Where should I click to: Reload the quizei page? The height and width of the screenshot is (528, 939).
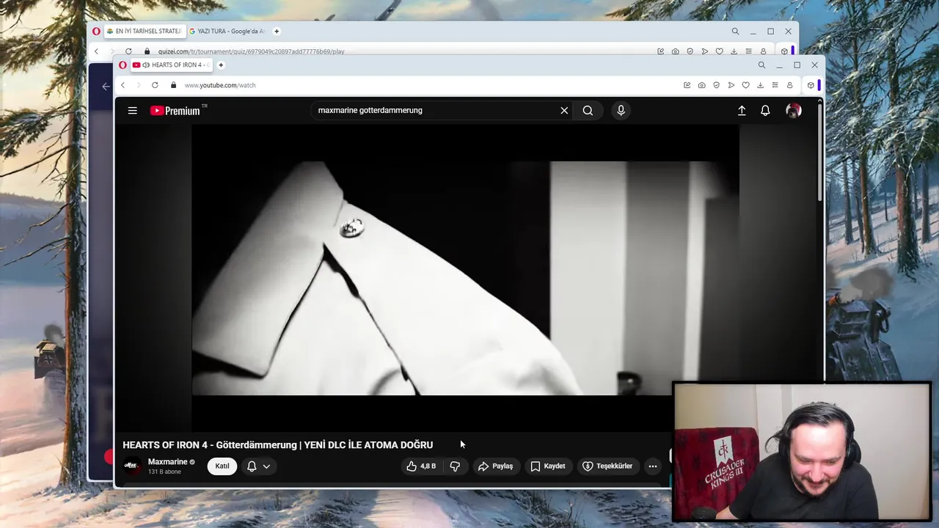pos(128,51)
